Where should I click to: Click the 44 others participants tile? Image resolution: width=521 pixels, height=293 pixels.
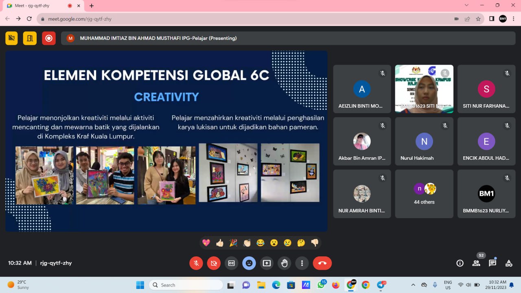(x=424, y=194)
